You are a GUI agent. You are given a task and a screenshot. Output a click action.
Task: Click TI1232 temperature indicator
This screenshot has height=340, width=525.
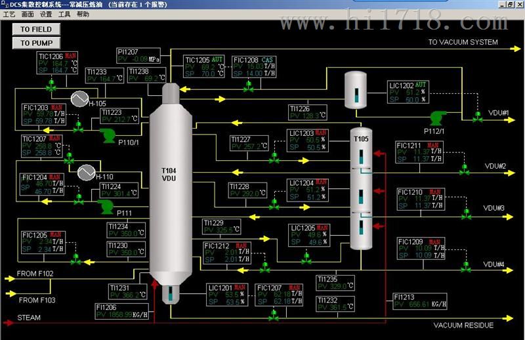pos(335,304)
